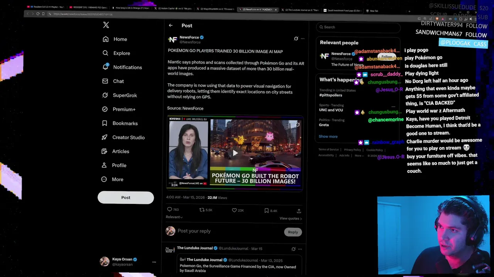Click the Post button in sidebar
Viewport: 494px width, 277px height.
point(126,197)
